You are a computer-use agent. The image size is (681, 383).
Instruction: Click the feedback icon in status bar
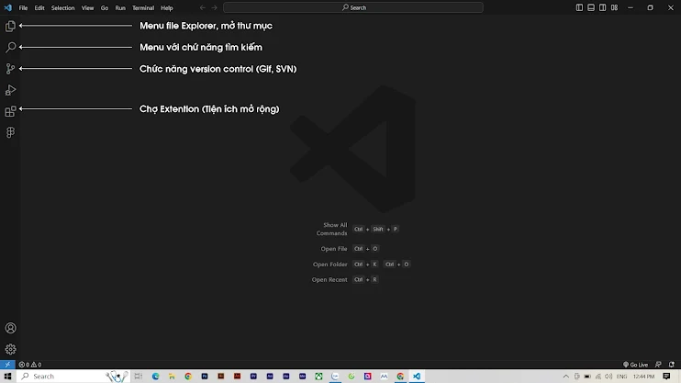(x=658, y=365)
